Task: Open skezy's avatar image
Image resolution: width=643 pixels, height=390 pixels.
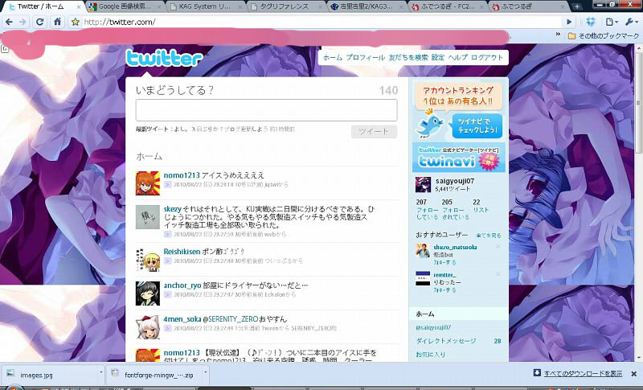Action: click(x=148, y=217)
